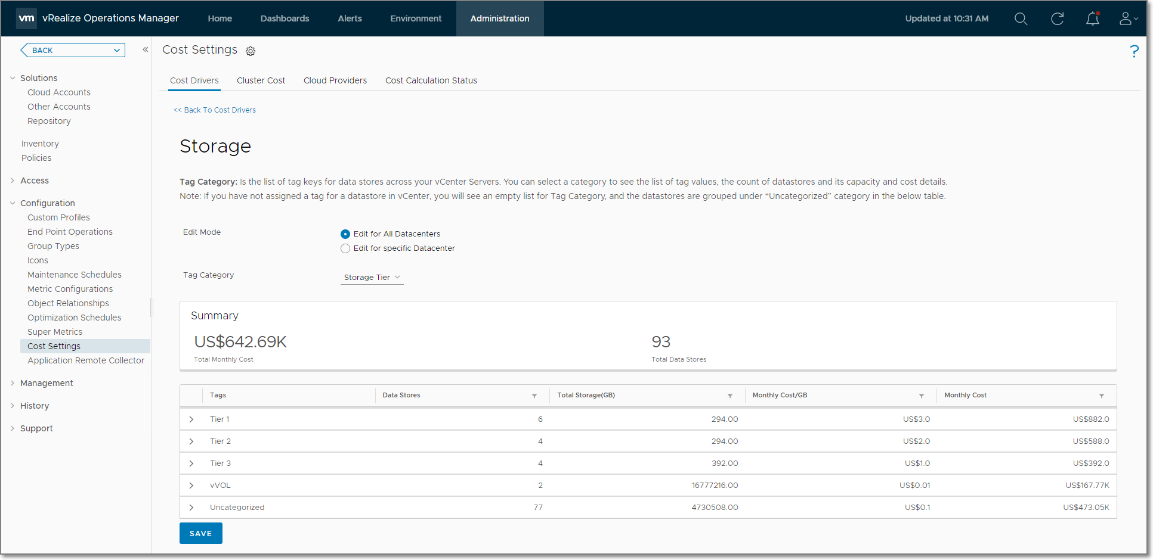
Task: Switch to the Cloud Providers tab
Action: point(335,80)
